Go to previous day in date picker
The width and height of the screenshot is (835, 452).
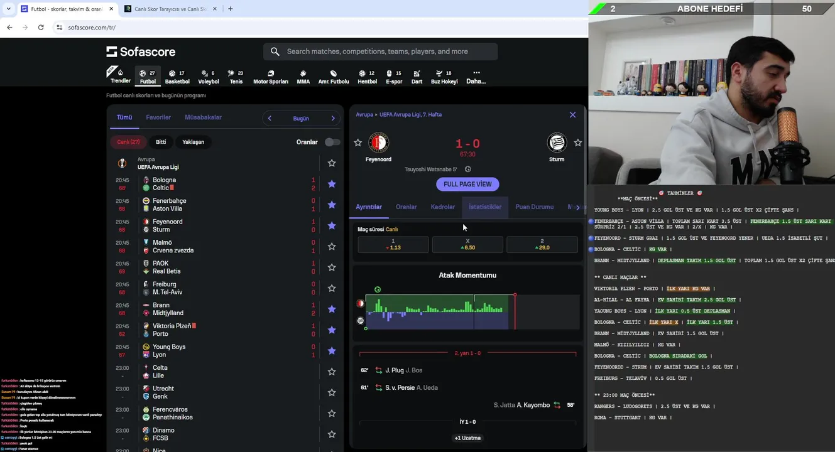tap(270, 118)
